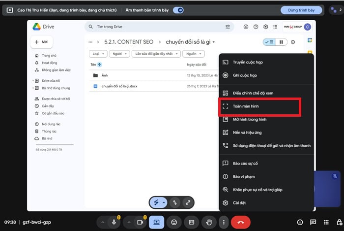Viewport: 344px width, 231px height.
Task: Switch Drive to list layout view
Action: (x=269, y=42)
